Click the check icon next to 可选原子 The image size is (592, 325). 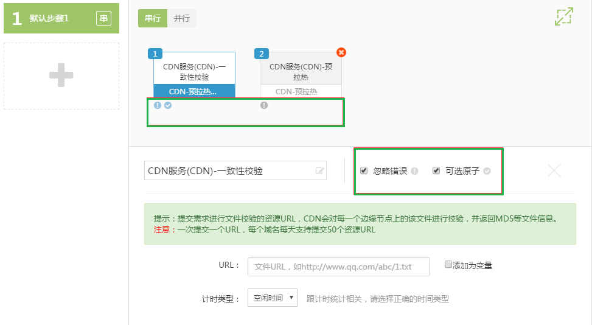click(487, 171)
